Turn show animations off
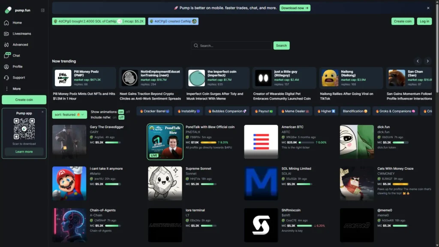 (128, 112)
